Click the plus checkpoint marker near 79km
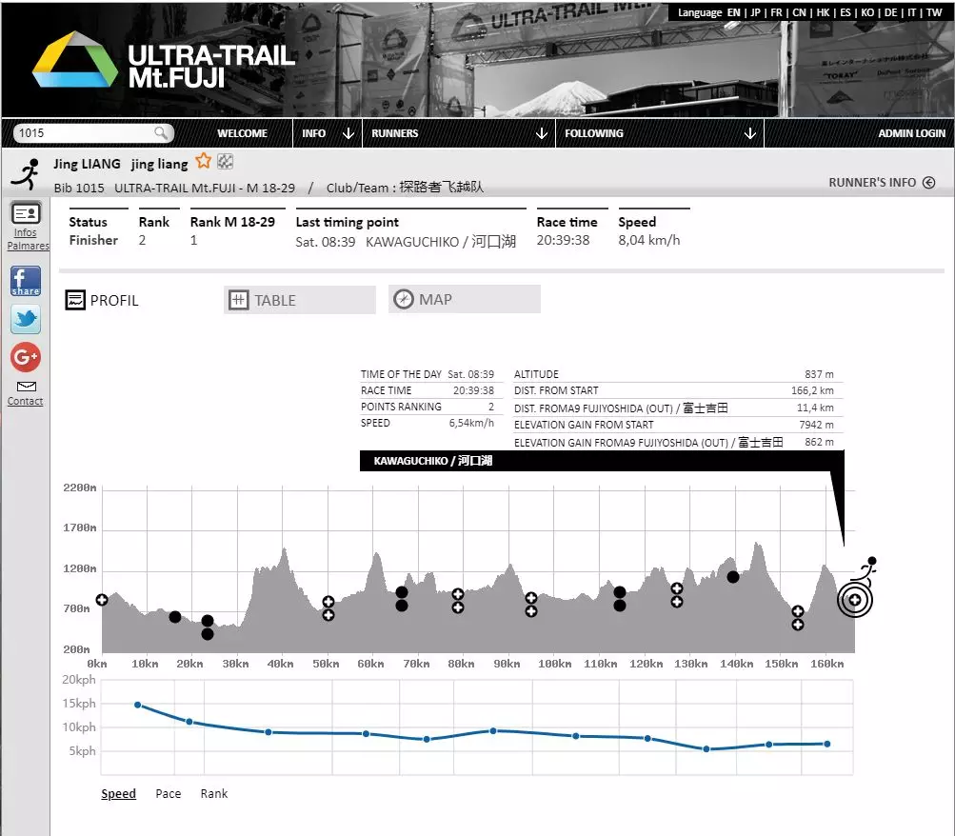This screenshot has width=955, height=836. click(458, 601)
